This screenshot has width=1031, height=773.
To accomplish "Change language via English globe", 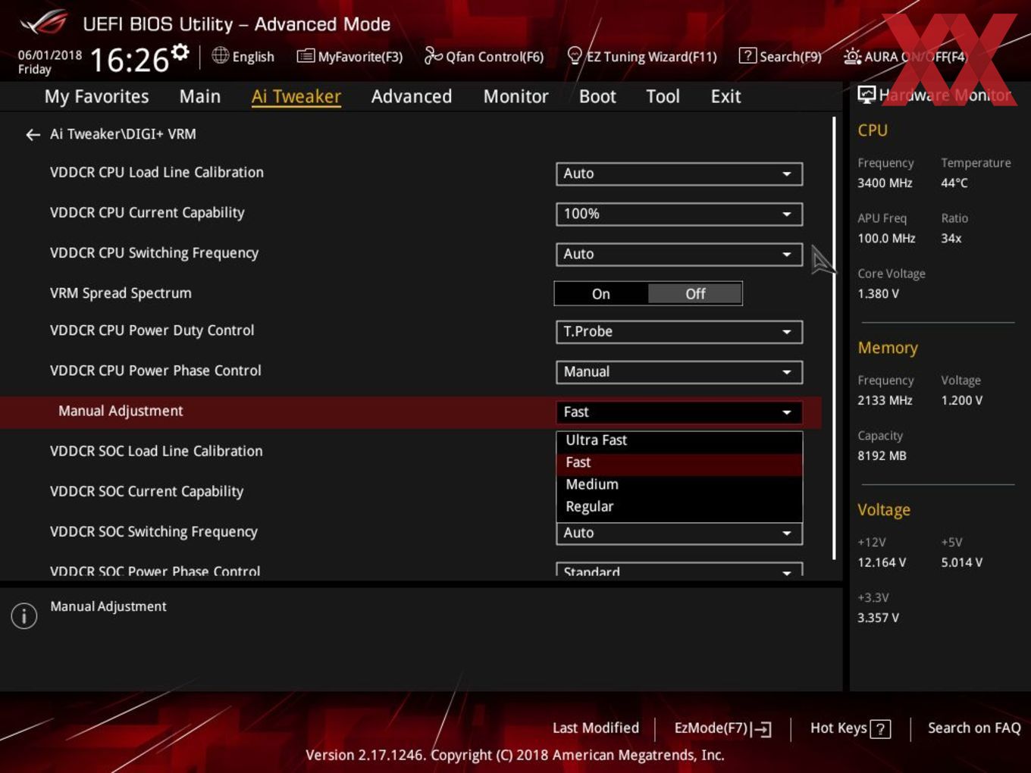I will pos(243,56).
